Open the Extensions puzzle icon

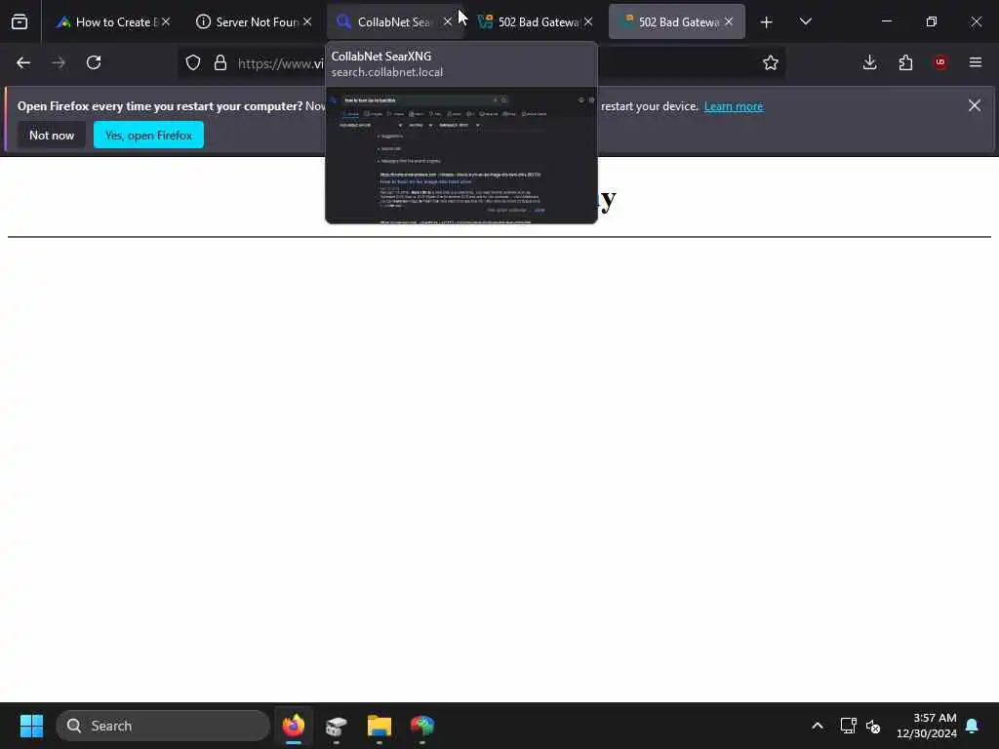[905, 62]
